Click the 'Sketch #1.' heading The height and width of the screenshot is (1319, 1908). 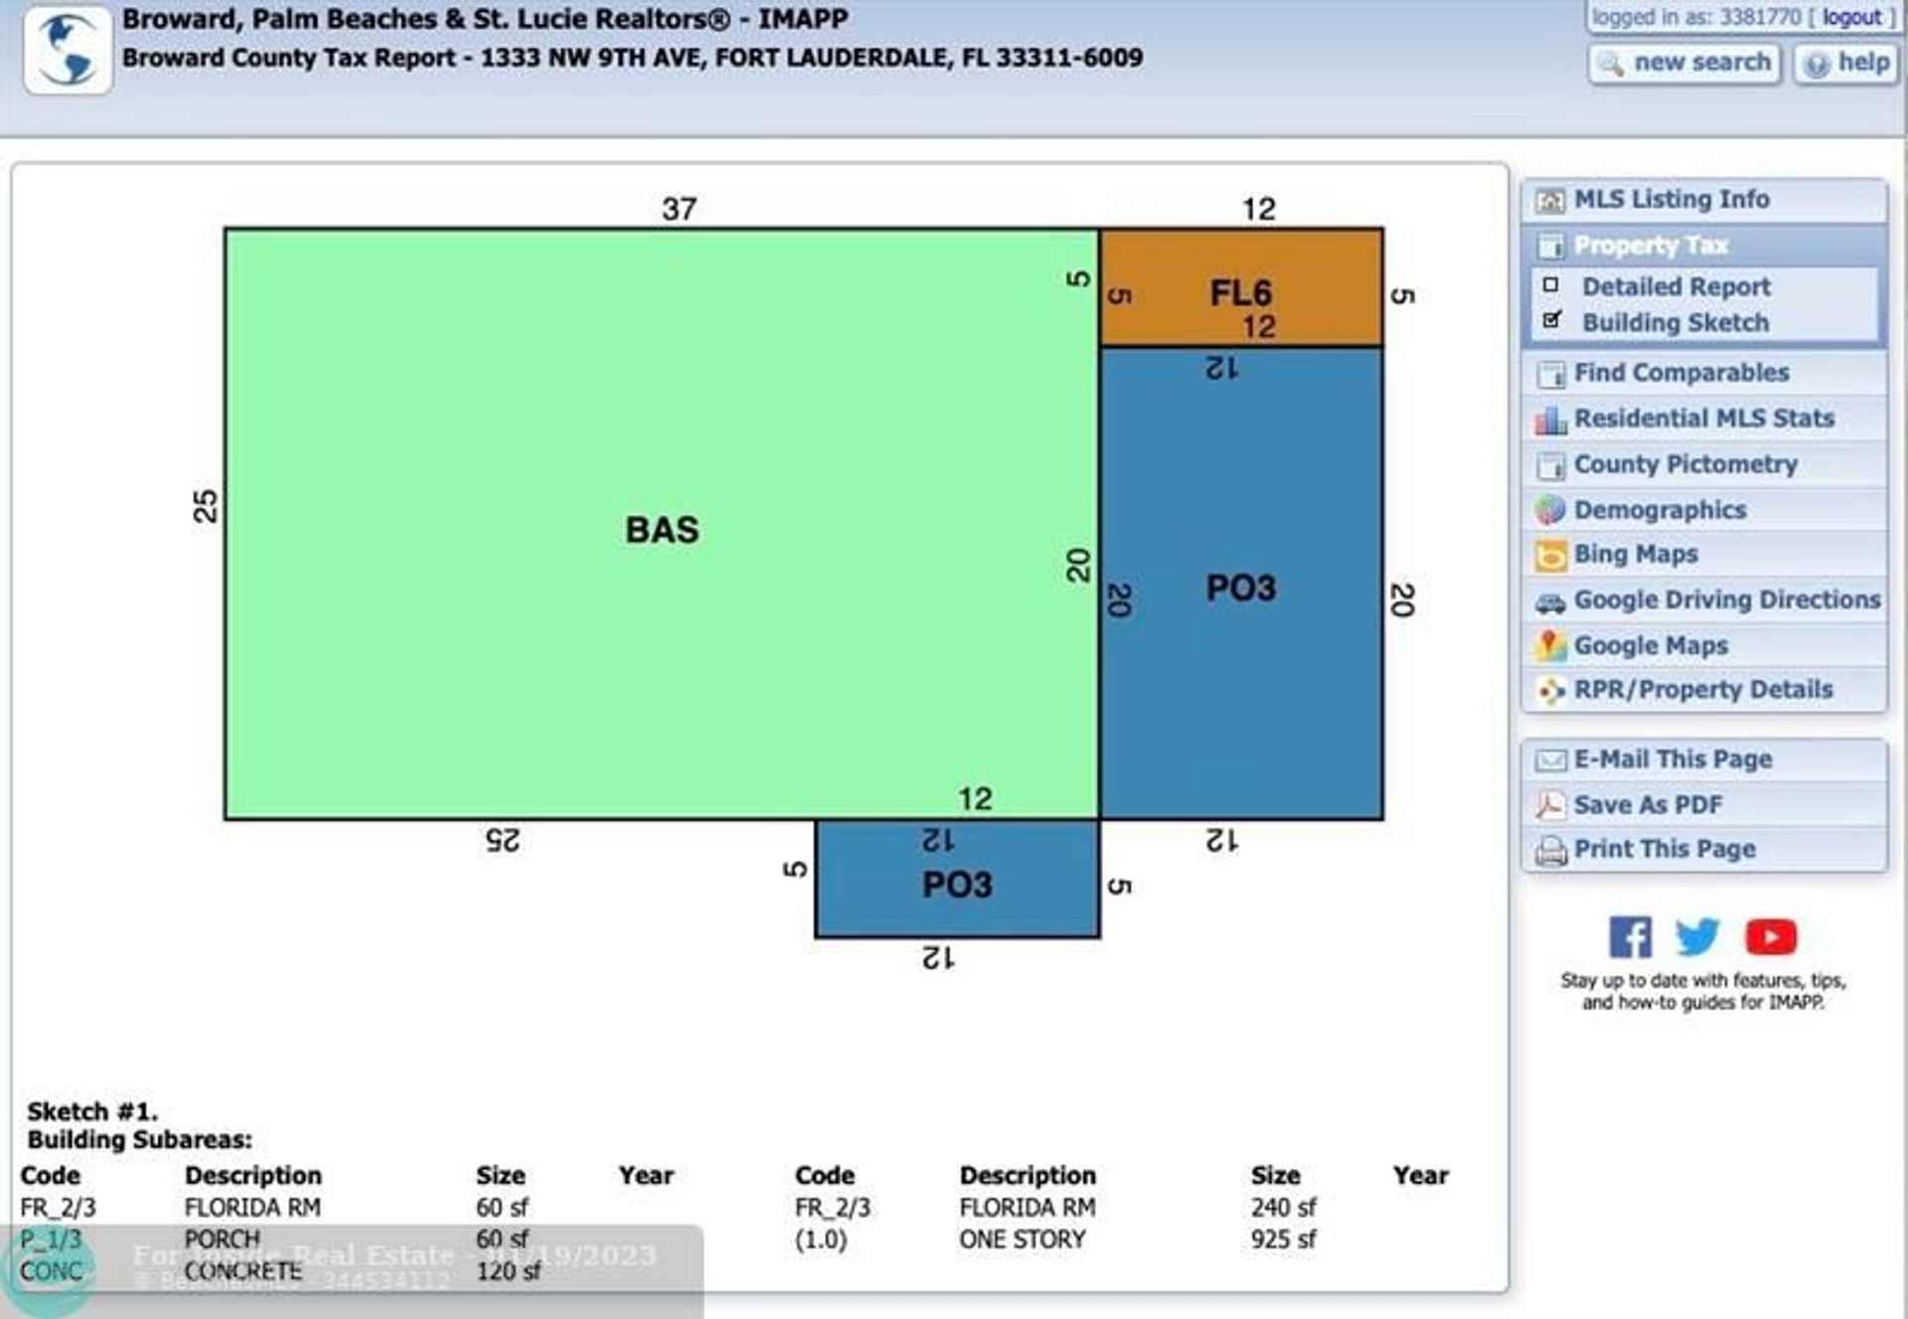pos(92,1111)
